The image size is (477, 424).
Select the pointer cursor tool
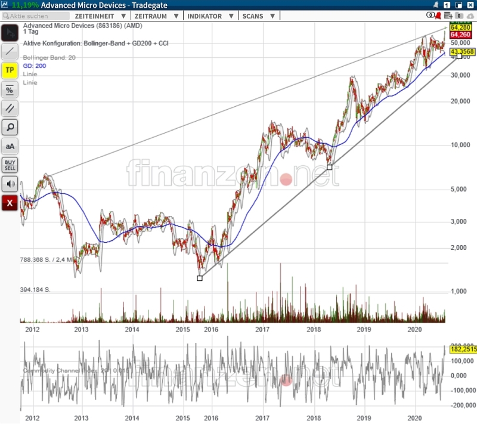coord(10,33)
